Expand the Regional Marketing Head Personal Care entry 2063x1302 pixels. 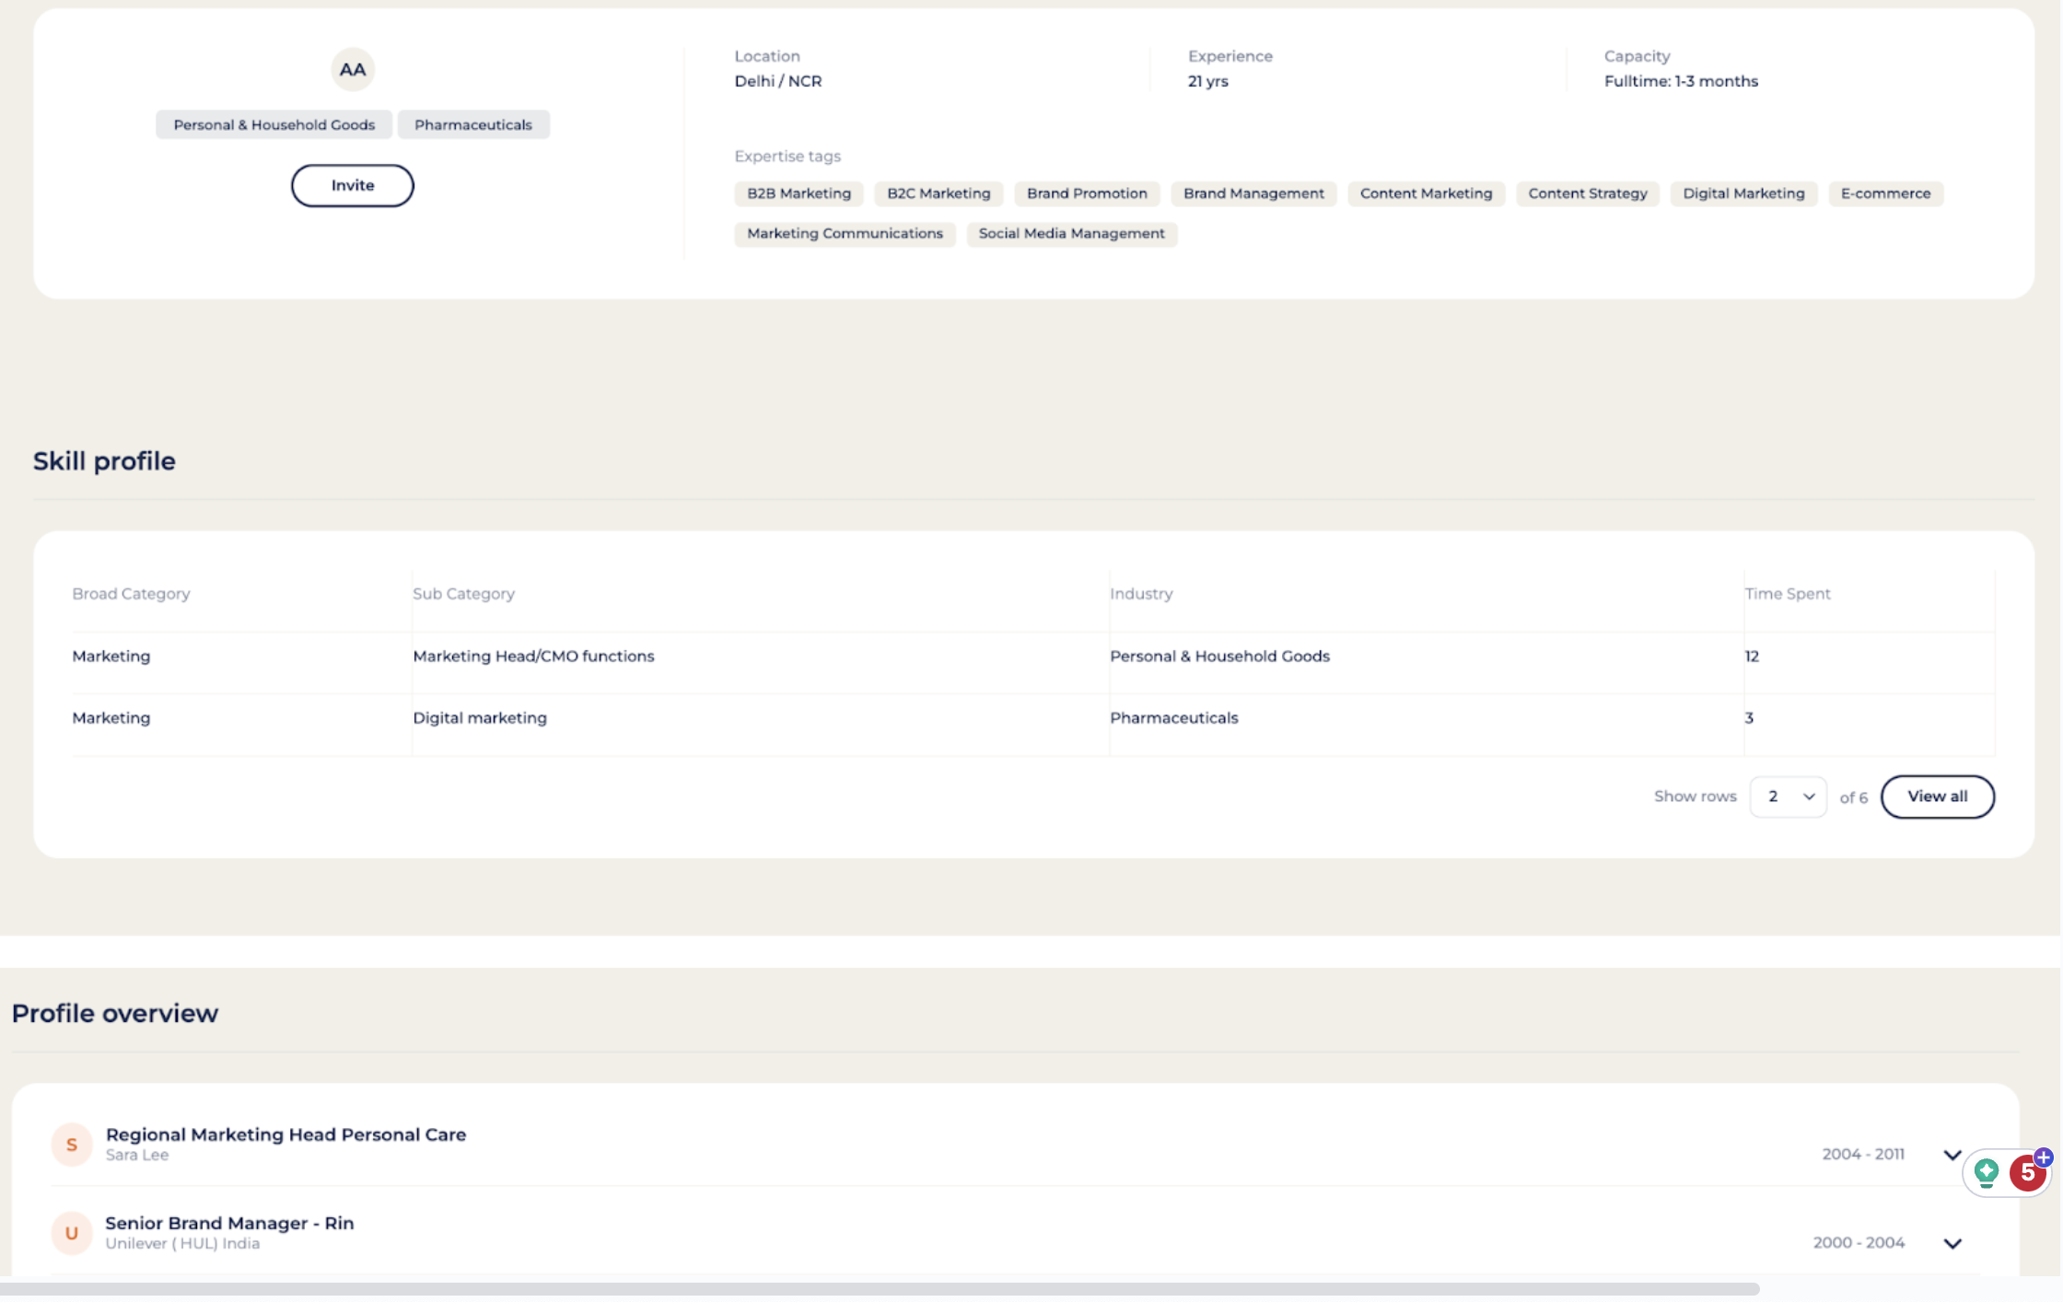(x=1952, y=1152)
